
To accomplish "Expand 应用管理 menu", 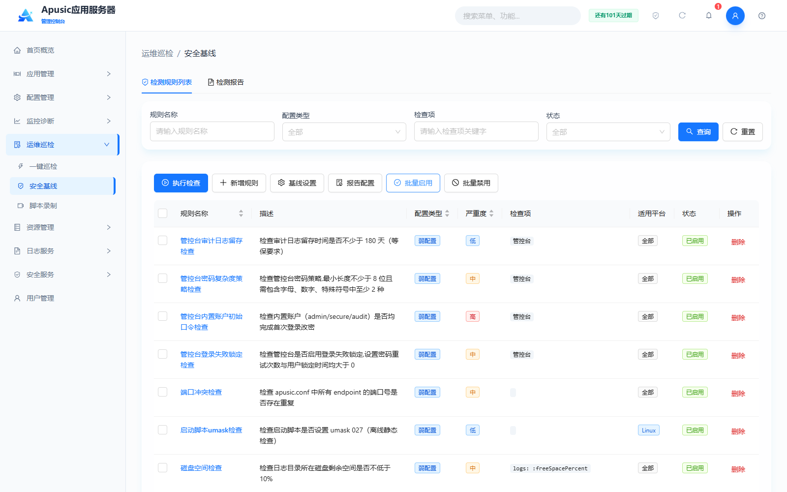I will 62,74.
